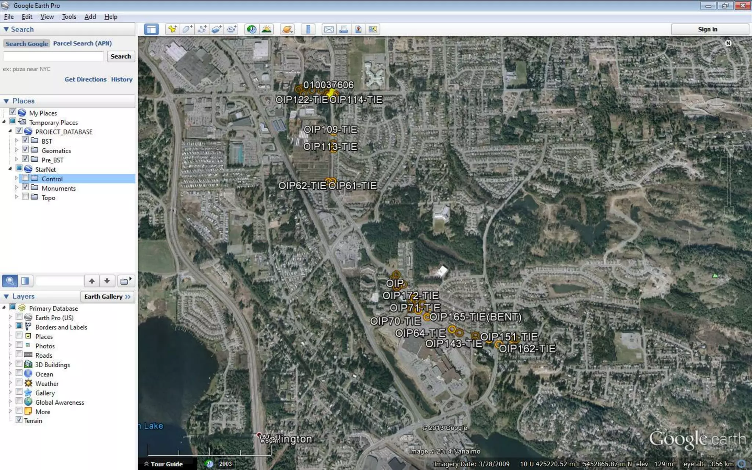Click the Print toolbar icon

[x=343, y=29]
